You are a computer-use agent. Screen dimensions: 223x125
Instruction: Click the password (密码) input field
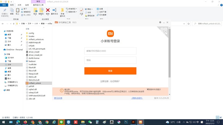pos(110,60)
